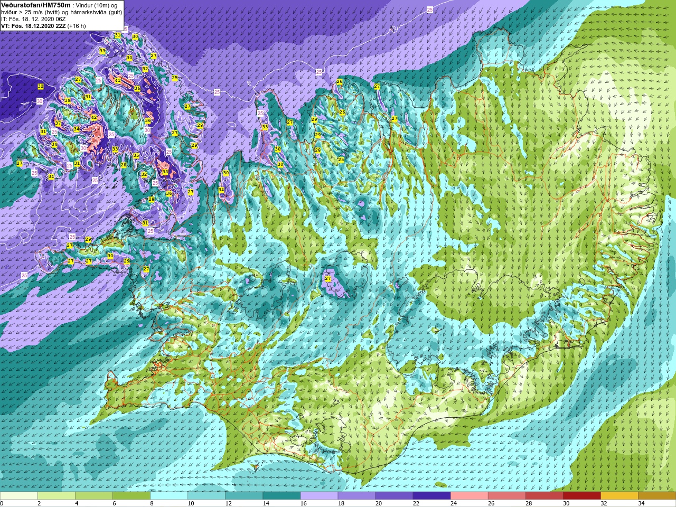
Task: Click the medium teal 12–14 legend swatch
Action: click(244, 496)
